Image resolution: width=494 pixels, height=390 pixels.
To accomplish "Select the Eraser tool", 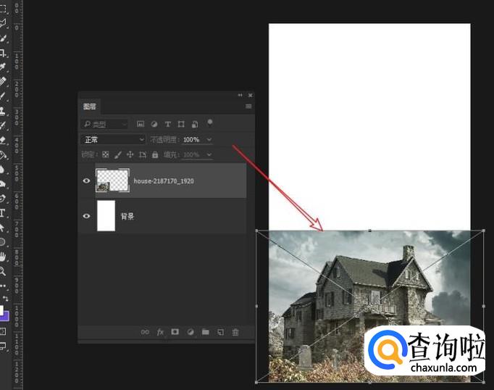I will [2, 140].
